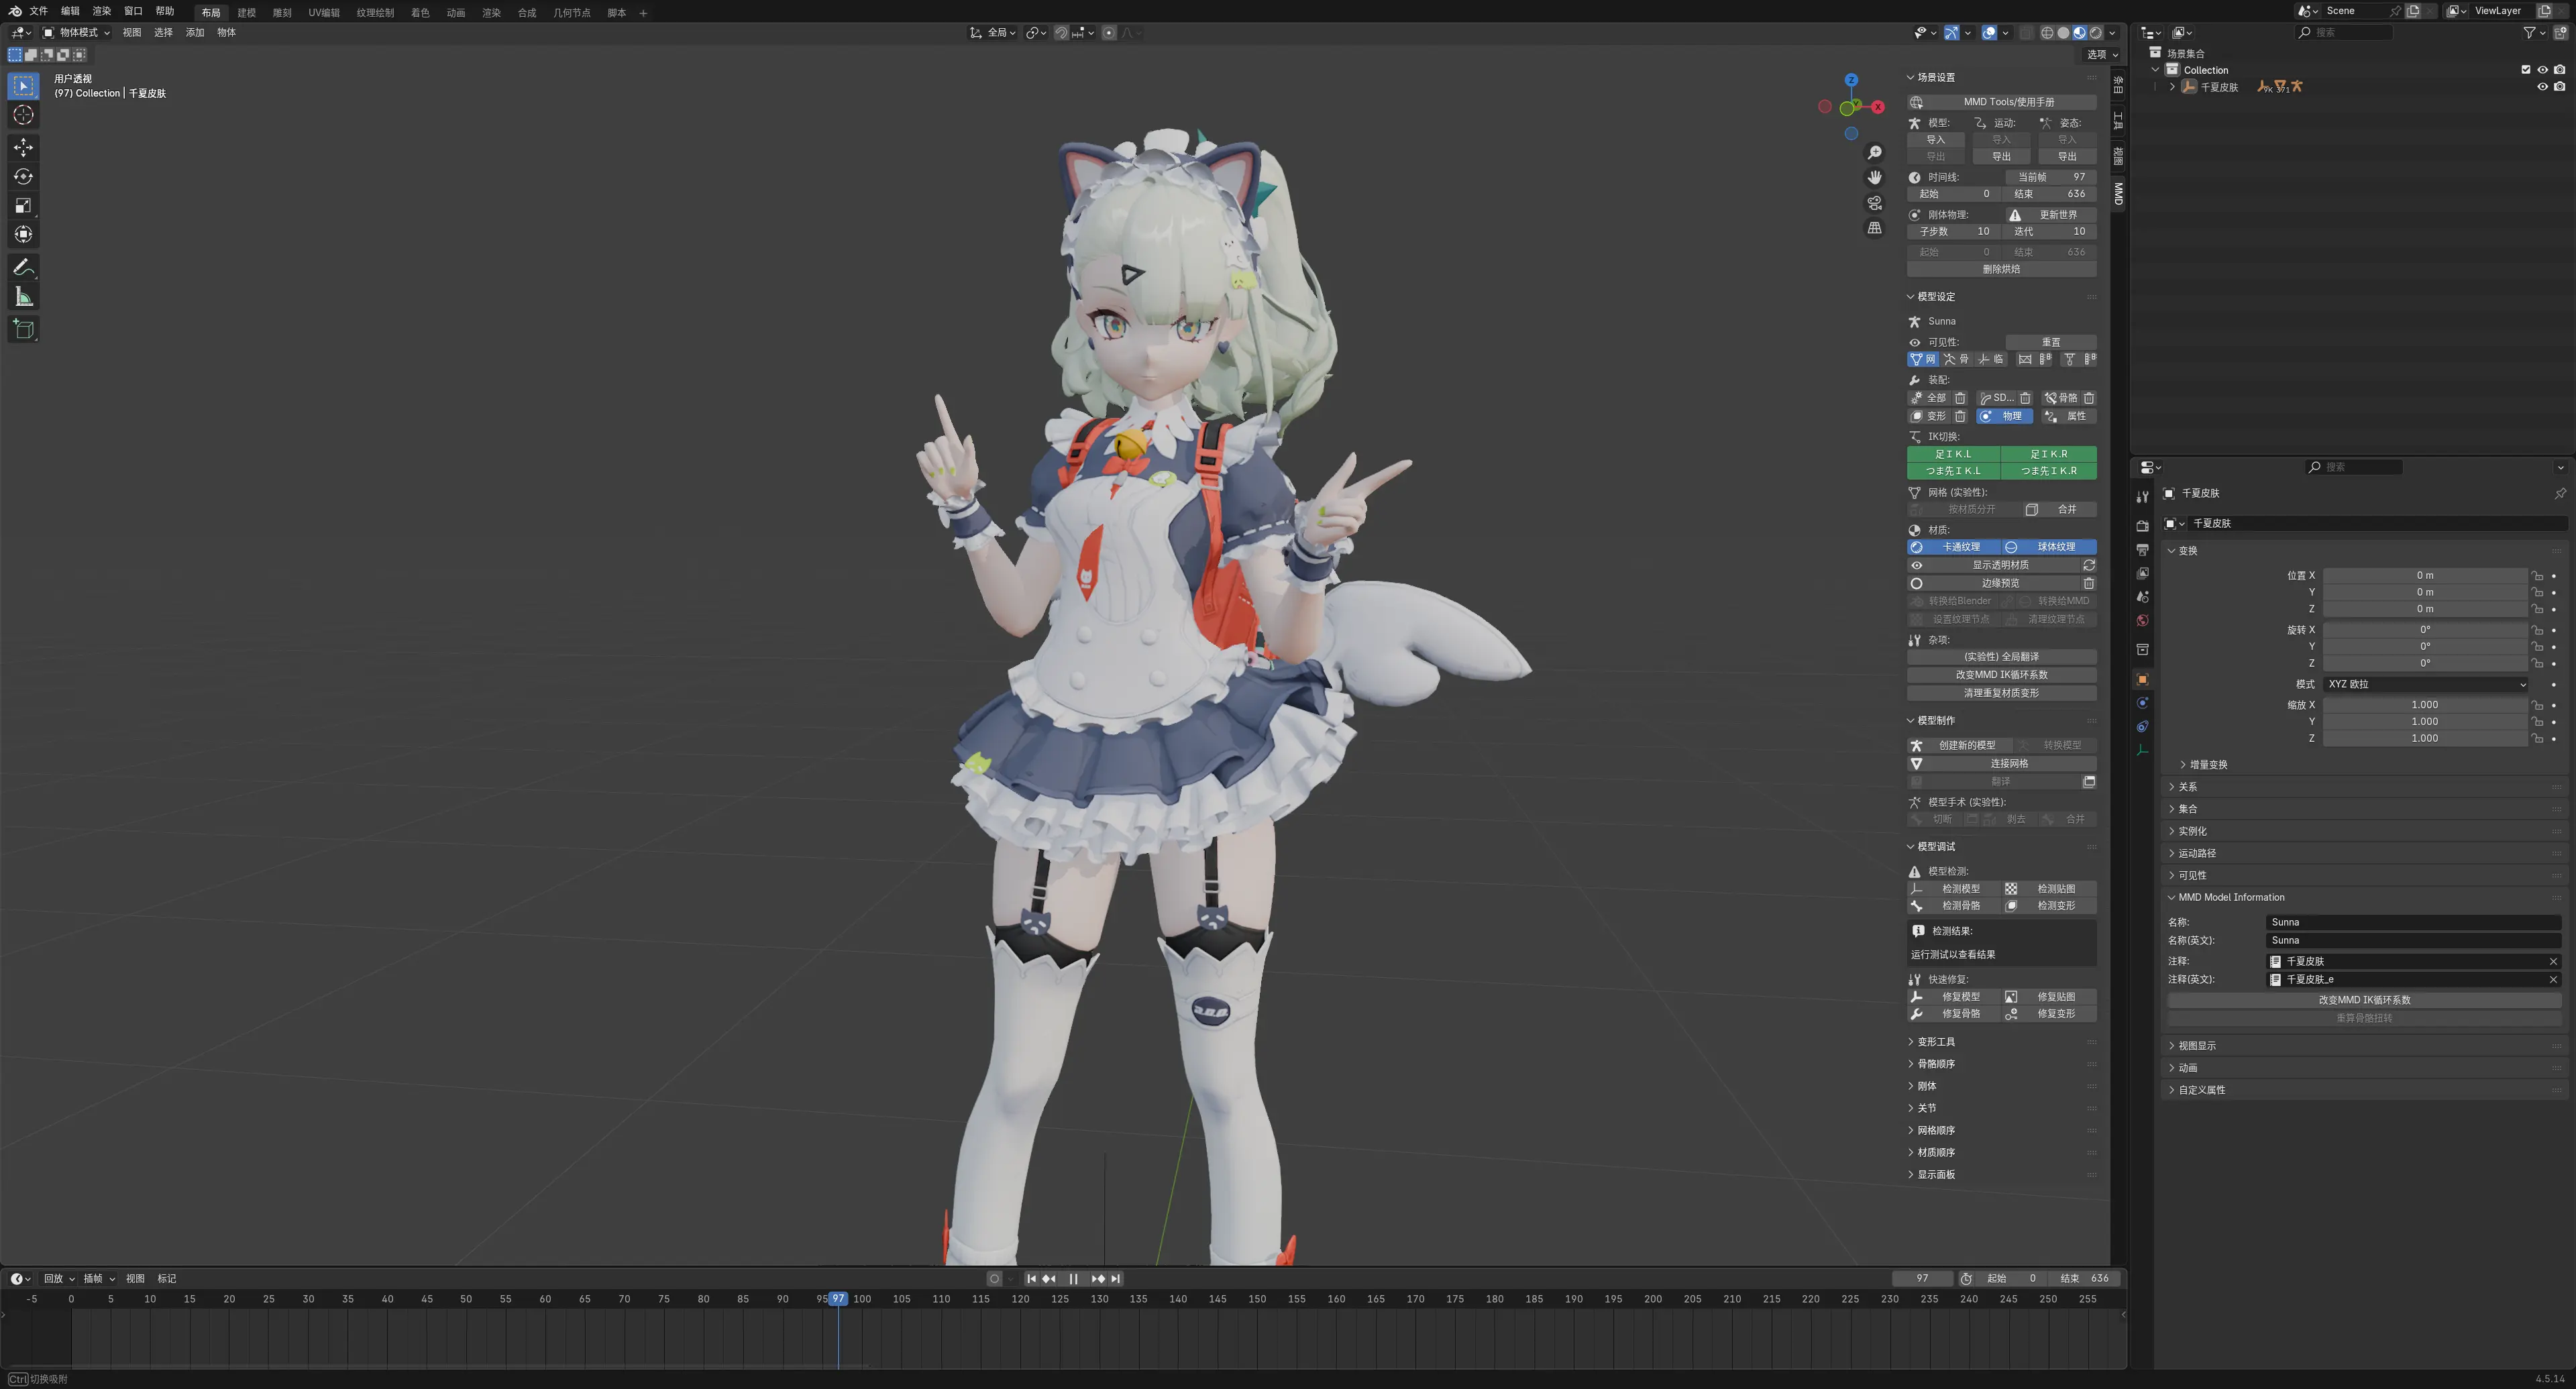Click MMD Tools/使用手册 button
This screenshot has height=1389, width=2576.
pos(2002,102)
